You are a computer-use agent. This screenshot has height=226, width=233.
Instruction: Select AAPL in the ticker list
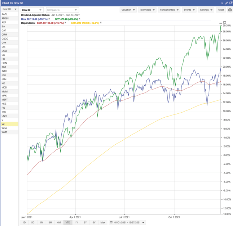point(9,14)
